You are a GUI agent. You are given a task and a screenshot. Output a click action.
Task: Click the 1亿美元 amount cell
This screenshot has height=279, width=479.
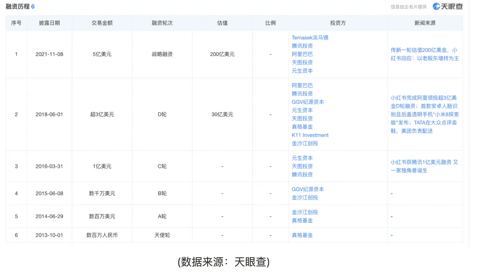102,166
